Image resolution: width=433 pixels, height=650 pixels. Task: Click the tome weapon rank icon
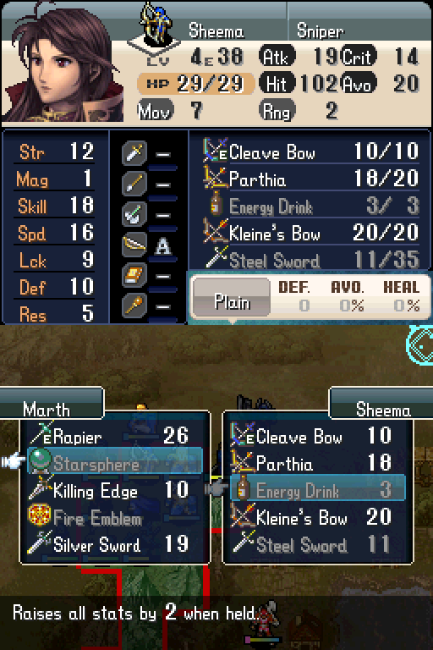pyautogui.click(x=134, y=275)
